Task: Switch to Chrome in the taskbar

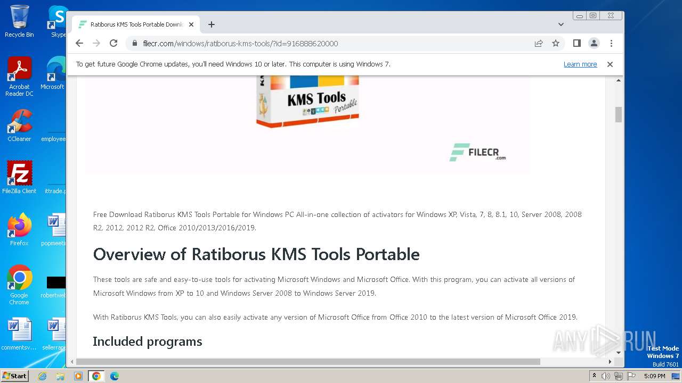Action: tap(96, 376)
